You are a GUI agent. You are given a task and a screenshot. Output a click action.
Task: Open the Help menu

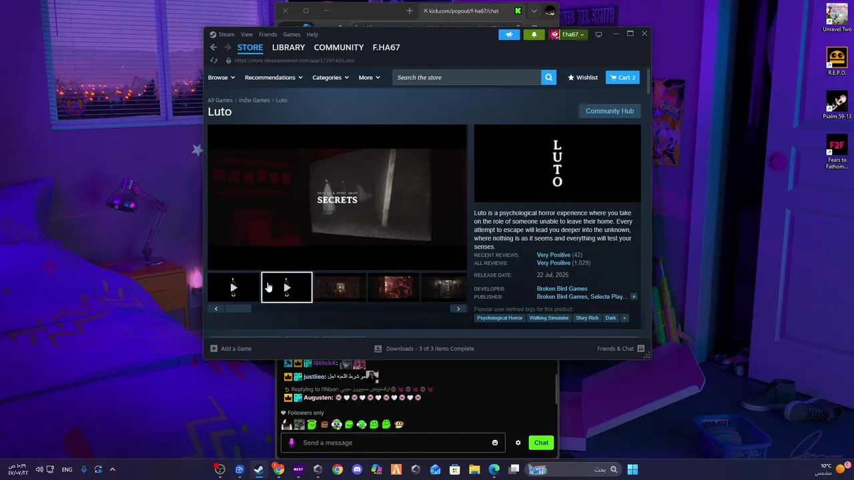[x=312, y=35]
